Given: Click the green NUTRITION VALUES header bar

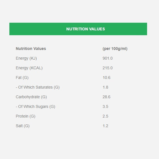Looking at the screenshot, I should [78, 29].
